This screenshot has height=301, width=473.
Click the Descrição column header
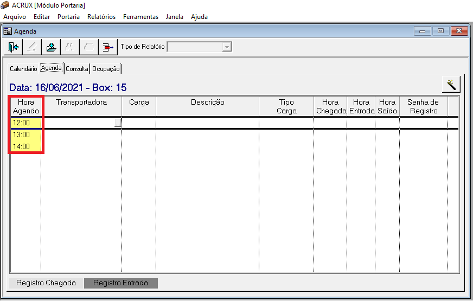[x=208, y=106]
